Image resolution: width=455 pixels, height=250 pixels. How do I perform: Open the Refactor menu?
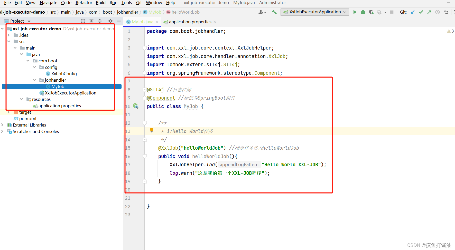(x=84, y=3)
